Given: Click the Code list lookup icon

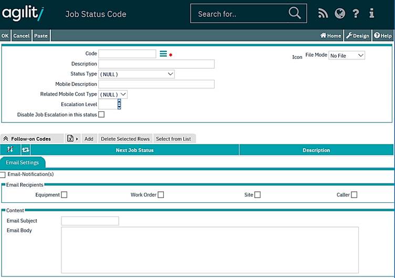Looking at the screenshot, I should pos(163,54).
